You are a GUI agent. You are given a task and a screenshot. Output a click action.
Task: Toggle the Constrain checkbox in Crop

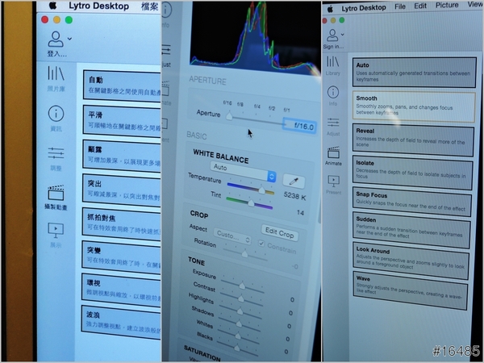261,244
